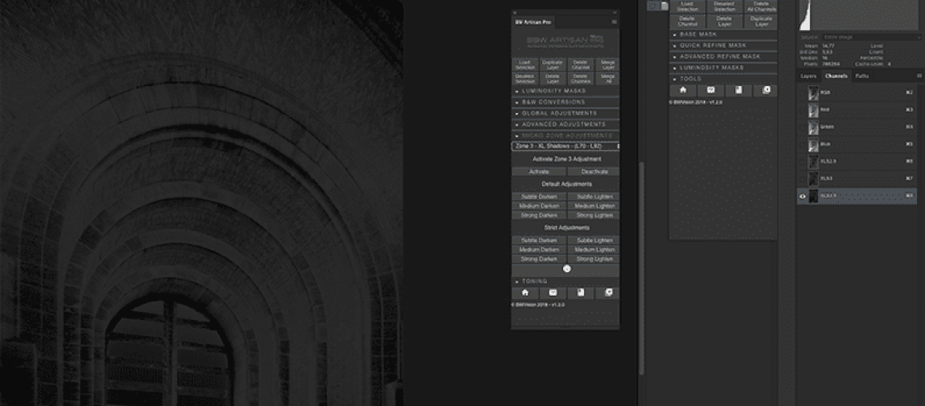Click Strong Darken under Default Adjustments
The height and width of the screenshot is (406, 925).
pyautogui.click(x=540, y=215)
